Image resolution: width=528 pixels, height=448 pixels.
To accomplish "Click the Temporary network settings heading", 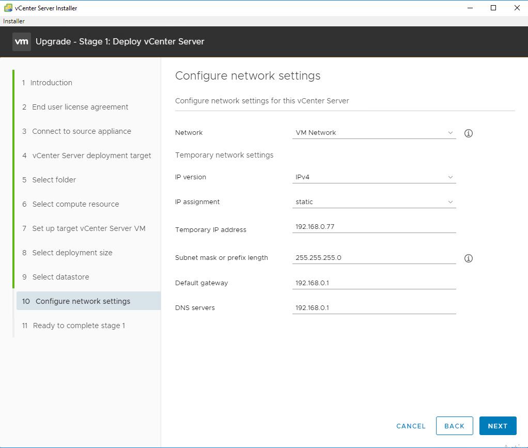I will click(x=224, y=155).
